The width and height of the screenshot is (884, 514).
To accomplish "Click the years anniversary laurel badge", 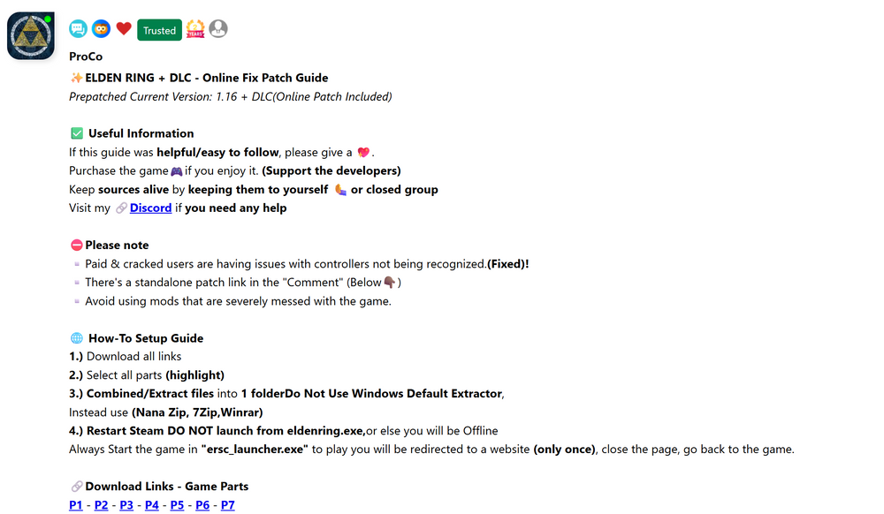I will tap(195, 29).
